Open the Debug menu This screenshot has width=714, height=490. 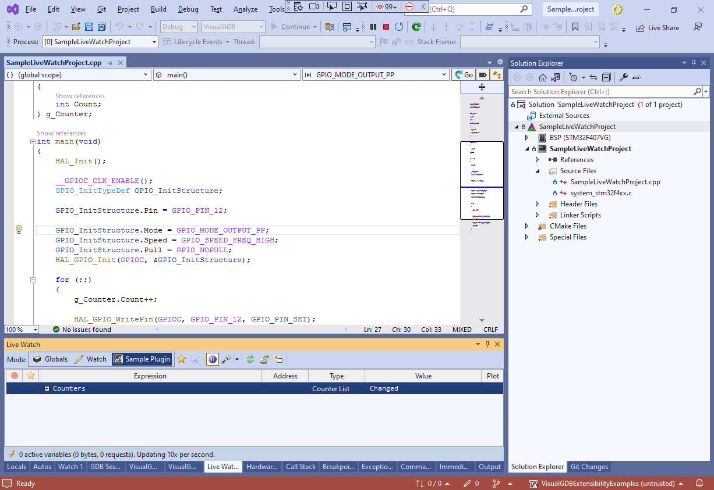coord(188,9)
